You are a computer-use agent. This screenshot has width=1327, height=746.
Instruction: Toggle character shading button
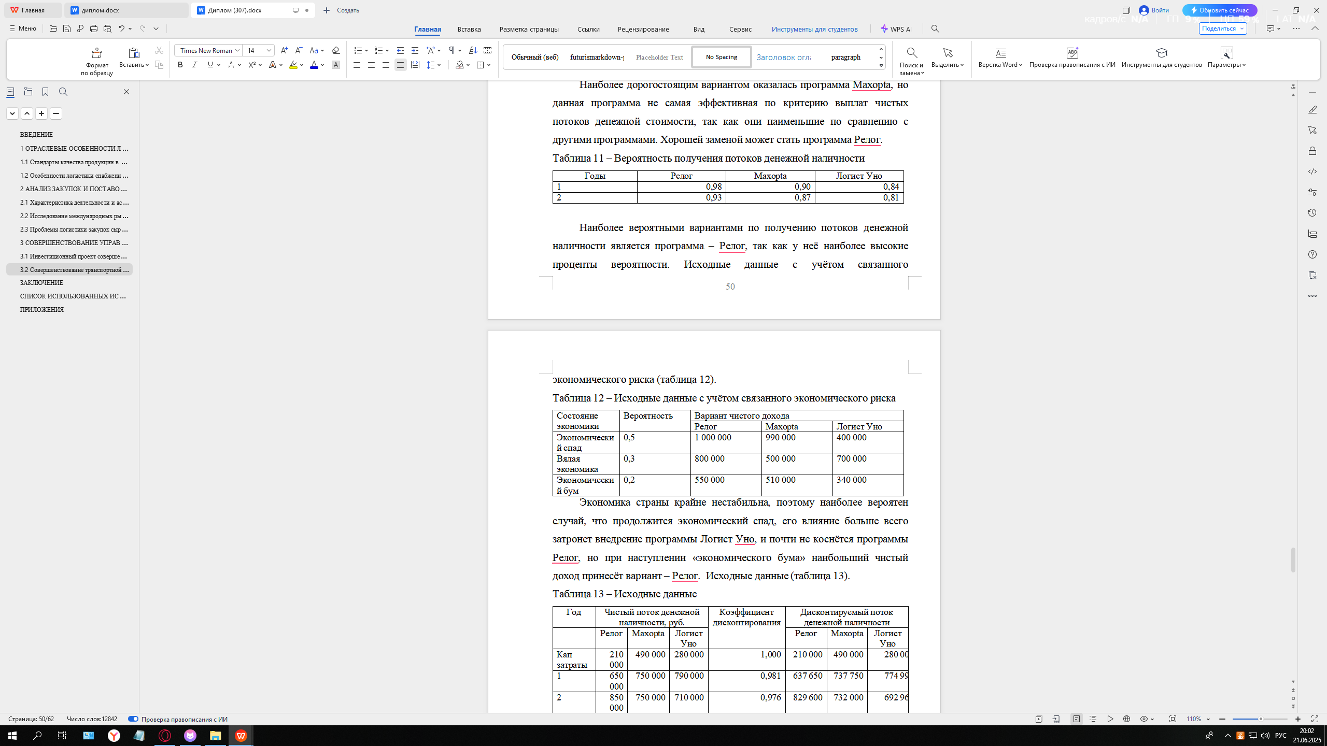pos(336,65)
